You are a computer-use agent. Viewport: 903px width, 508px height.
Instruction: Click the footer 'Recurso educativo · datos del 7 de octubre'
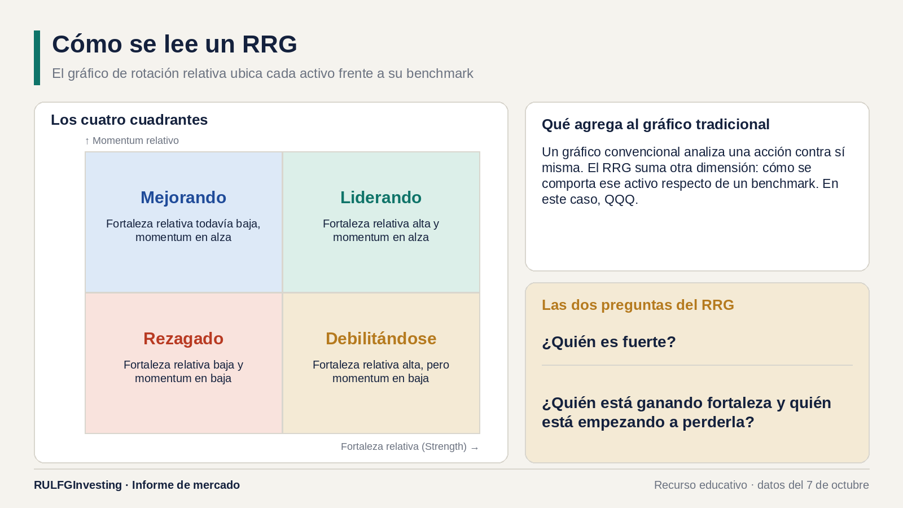point(761,485)
